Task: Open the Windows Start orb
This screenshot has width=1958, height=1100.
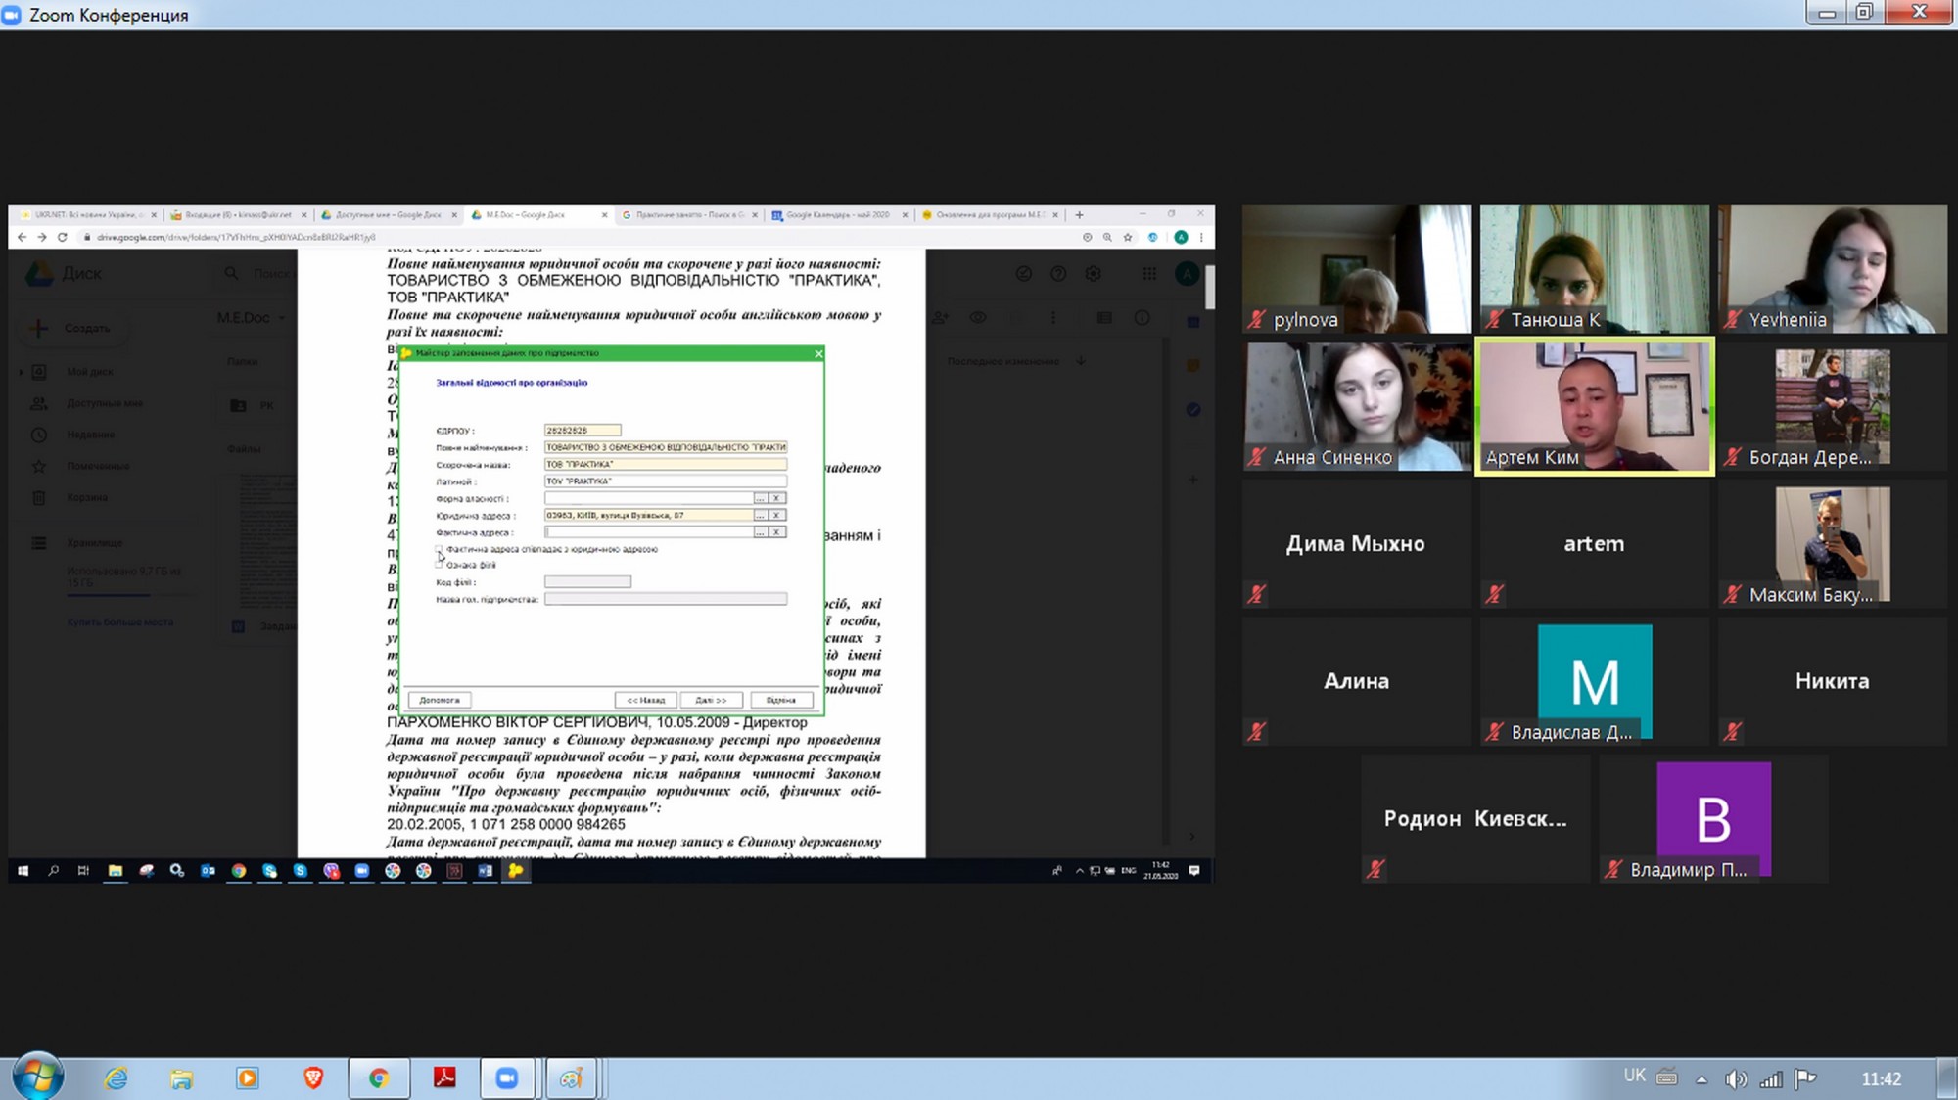Action: [38, 1077]
